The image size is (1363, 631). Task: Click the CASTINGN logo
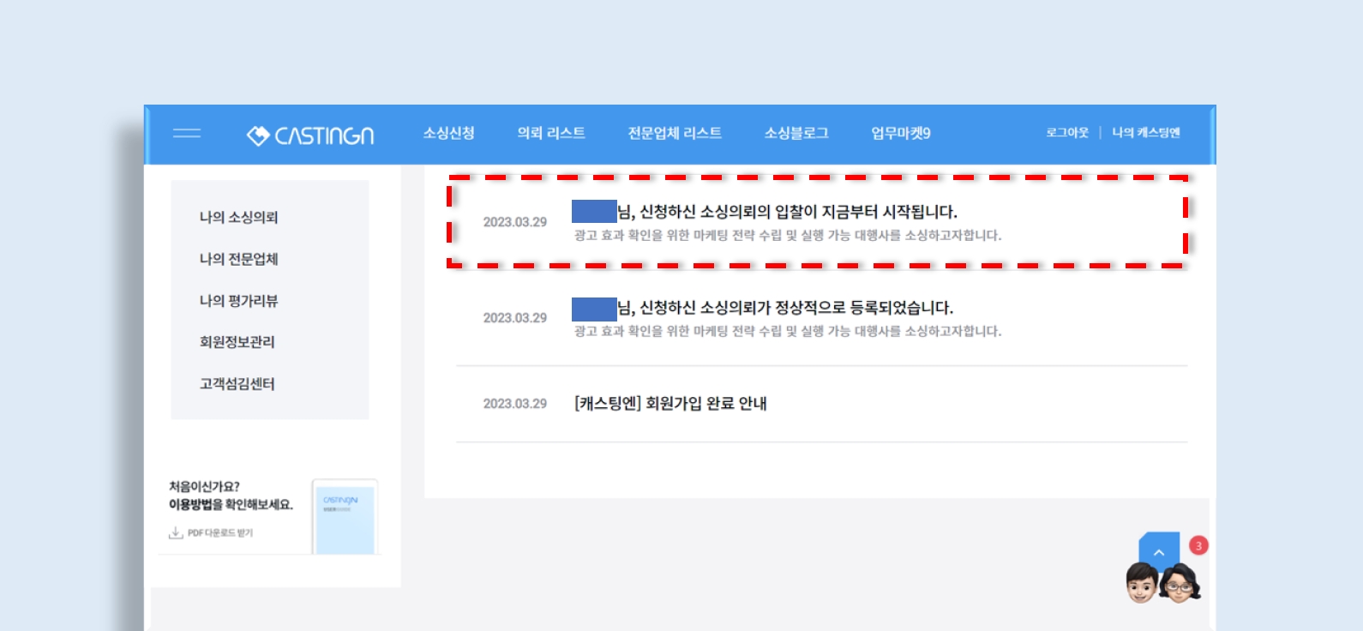click(x=310, y=135)
